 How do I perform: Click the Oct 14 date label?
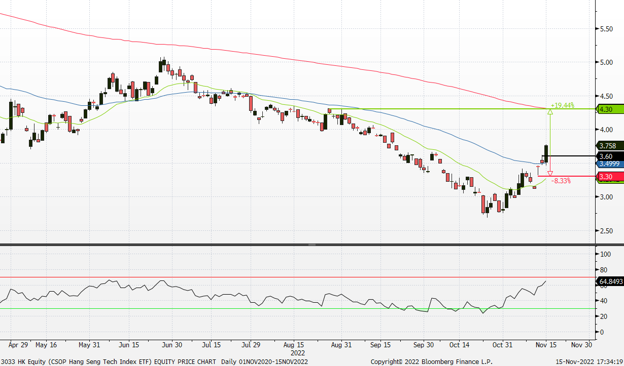459,345
